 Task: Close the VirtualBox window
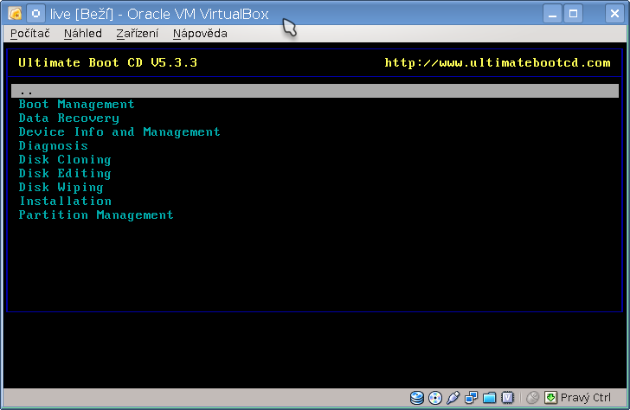click(x=614, y=14)
